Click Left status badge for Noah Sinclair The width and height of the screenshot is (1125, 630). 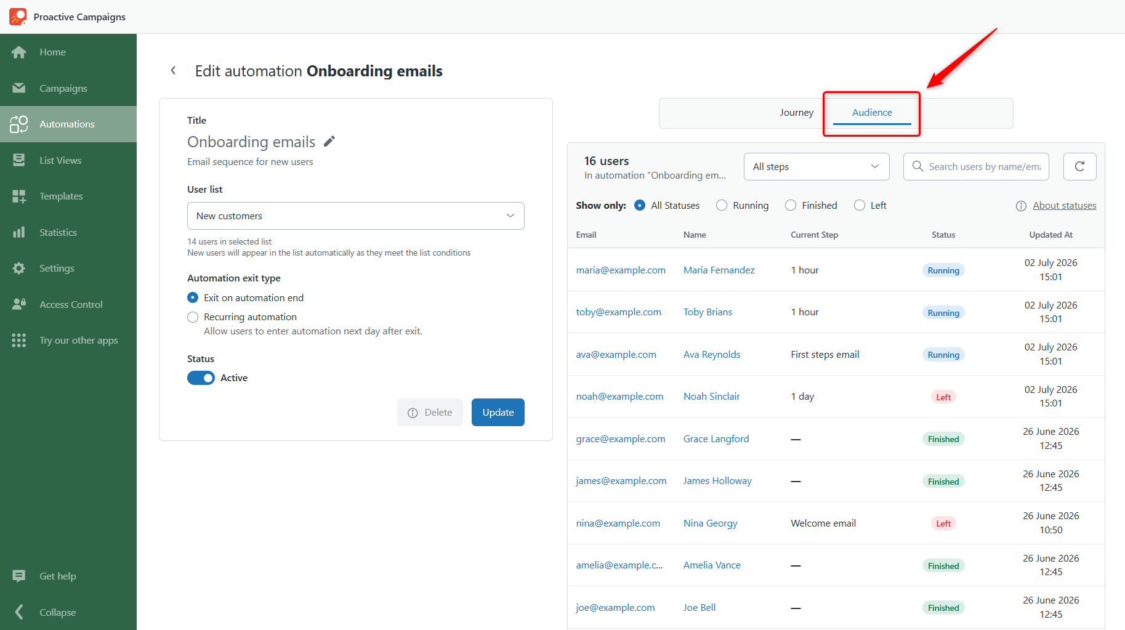click(x=943, y=397)
